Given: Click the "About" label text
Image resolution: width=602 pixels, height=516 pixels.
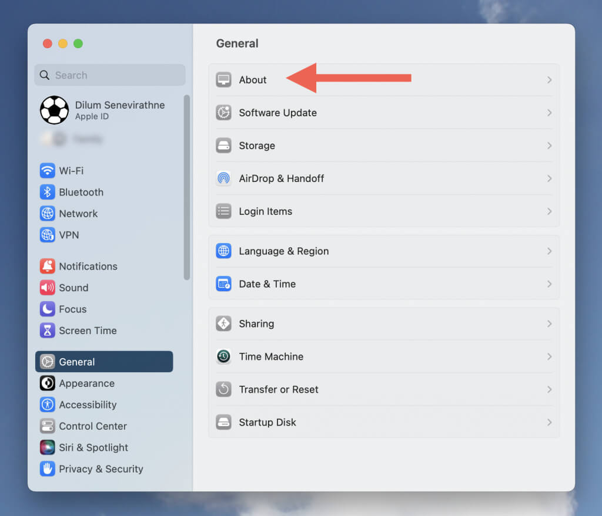Looking at the screenshot, I should [253, 80].
